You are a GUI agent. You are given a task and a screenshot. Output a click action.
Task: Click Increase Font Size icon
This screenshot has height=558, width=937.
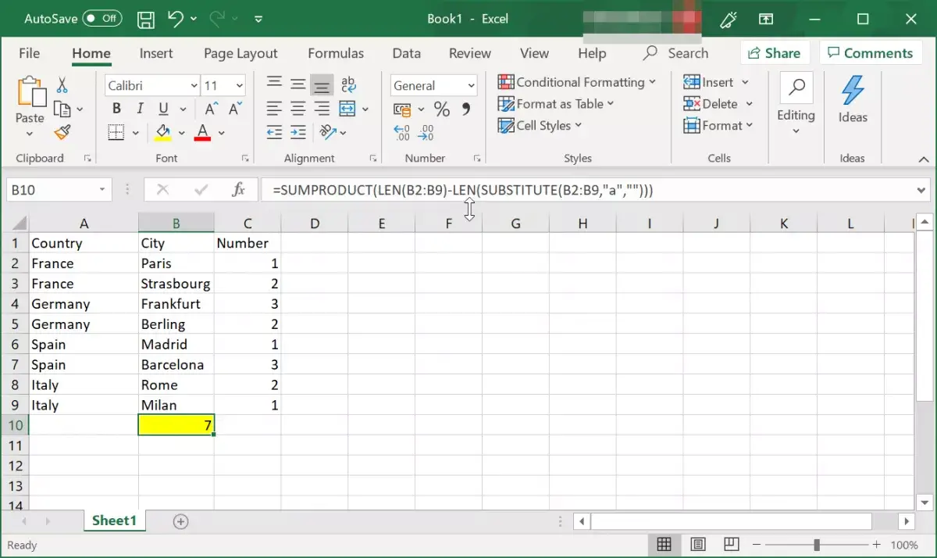point(212,109)
